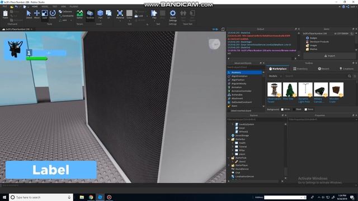Click the search magnifier in Toolbox
The height and width of the screenshot is (201, 358).
click(350, 76)
